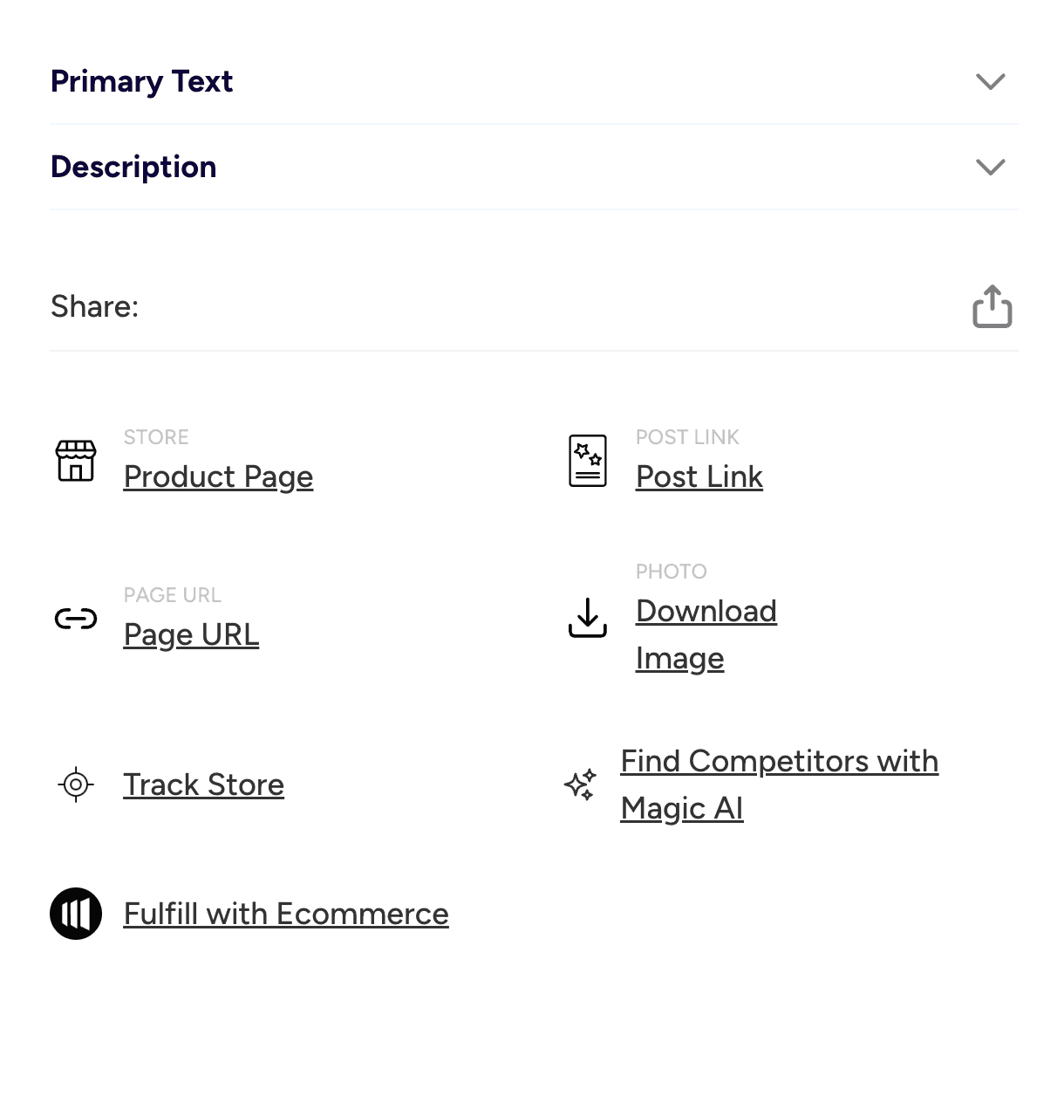The height and width of the screenshot is (1103, 1064).
Task: Click the chain link icon
Action: click(x=76, y=620)
